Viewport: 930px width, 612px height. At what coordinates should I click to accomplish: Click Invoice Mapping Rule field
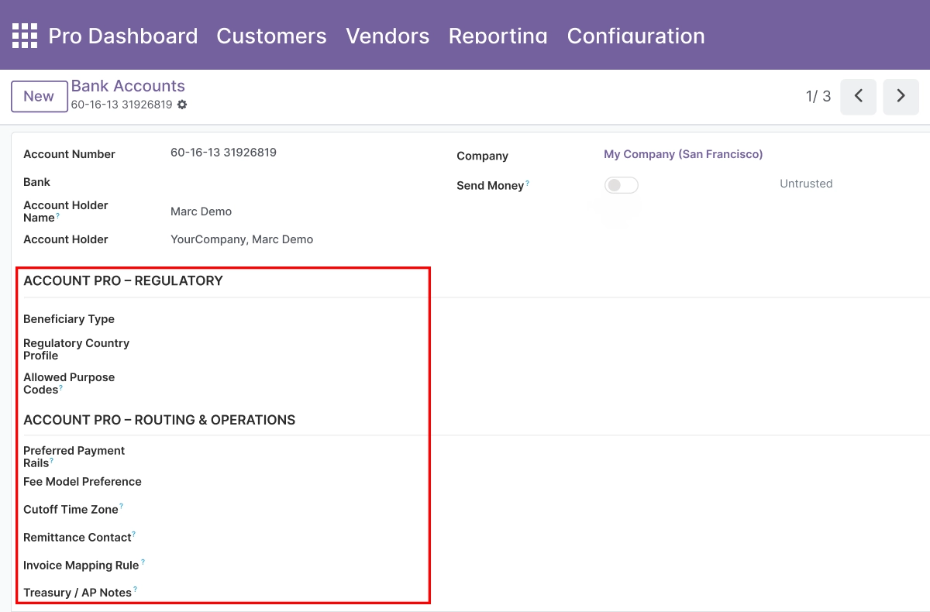[298, 566]
